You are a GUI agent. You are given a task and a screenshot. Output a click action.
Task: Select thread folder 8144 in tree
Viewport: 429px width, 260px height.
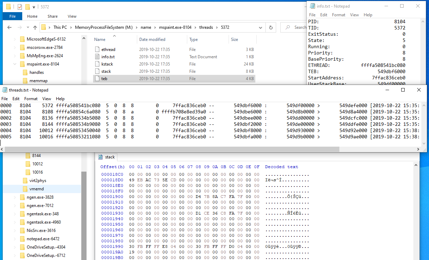[36, 155]
